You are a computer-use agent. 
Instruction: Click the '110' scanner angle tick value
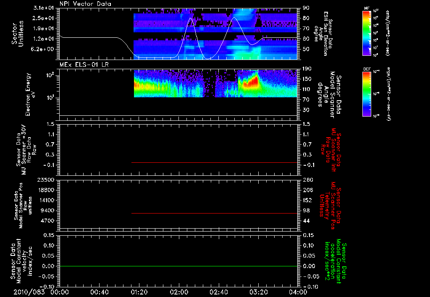tap(307, 89)
